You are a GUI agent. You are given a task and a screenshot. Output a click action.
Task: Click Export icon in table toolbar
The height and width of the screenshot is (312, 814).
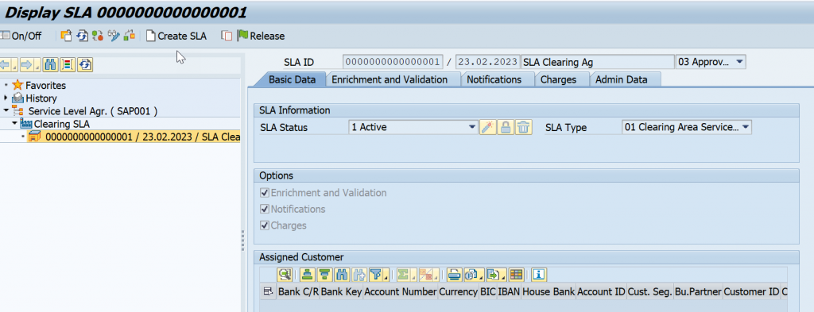point(496,275)
